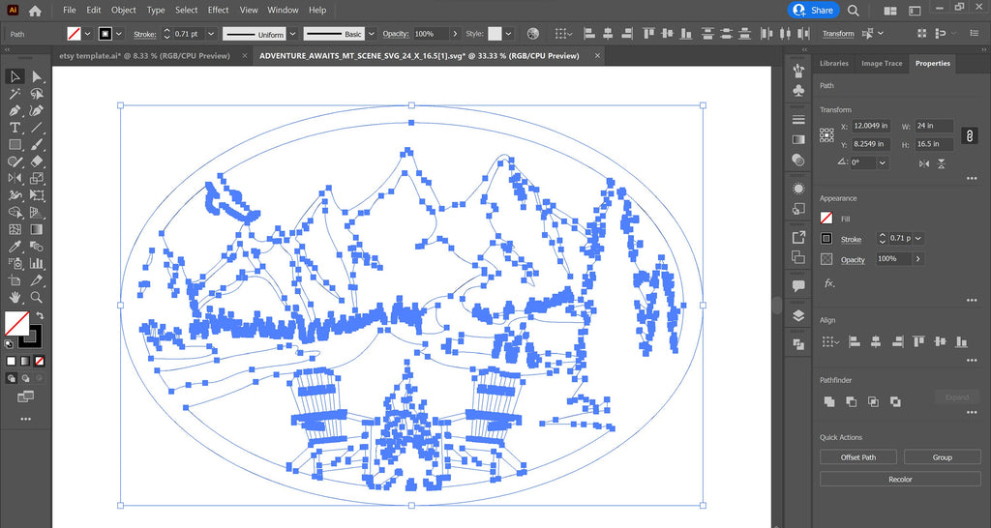
Task: Toggle constrain width and height proportions link
Action: 970,135
